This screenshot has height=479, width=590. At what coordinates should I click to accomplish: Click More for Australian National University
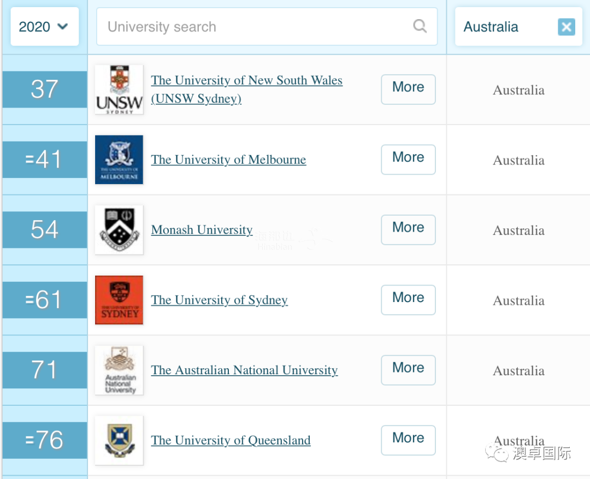pyautogui.click(x=408, y=370)
